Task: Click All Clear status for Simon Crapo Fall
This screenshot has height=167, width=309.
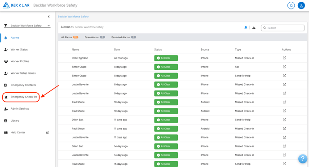Action: (x=166, y=67)
